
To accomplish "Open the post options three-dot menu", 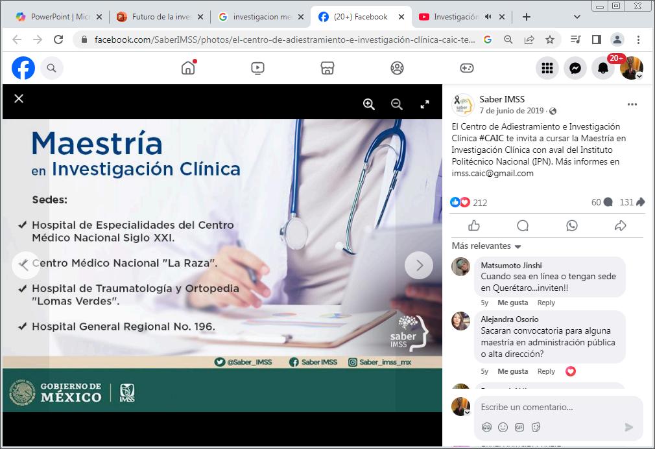I will click(632, 104).
